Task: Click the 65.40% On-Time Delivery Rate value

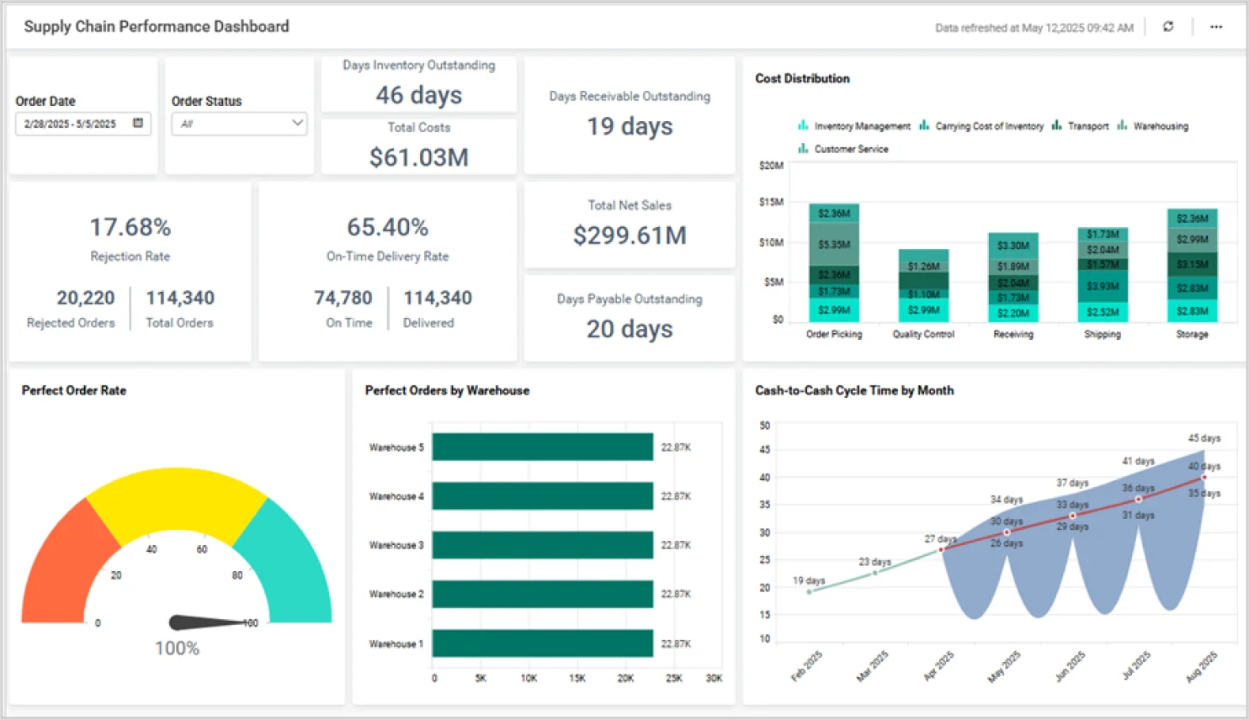Action: [387, 227]
